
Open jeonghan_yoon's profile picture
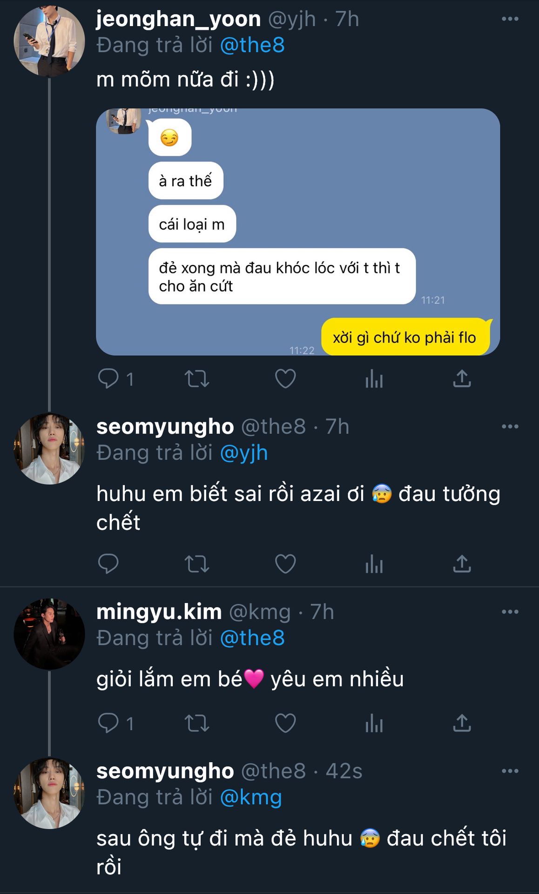49,41
